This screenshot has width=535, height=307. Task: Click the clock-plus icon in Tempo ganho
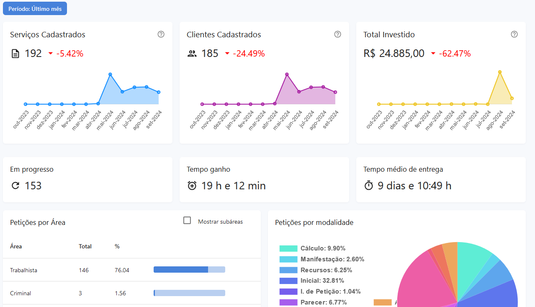(x=192, y=186)
